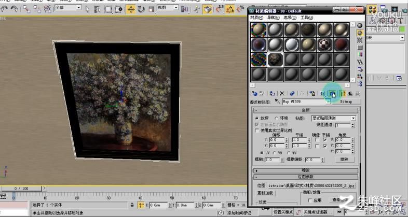The height and width of the screenshot is (217, 408).
Task: Toggle Select and Manipulate tool
Action: click(x=197, y=10)
